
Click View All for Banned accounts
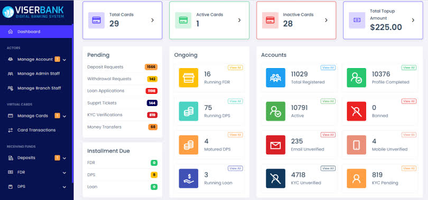coord(409,101)
